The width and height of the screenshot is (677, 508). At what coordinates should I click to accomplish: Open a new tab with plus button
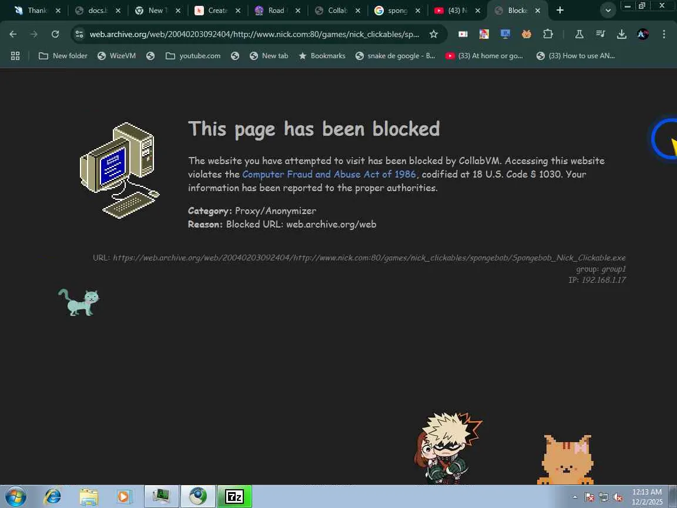click(560, 11)
